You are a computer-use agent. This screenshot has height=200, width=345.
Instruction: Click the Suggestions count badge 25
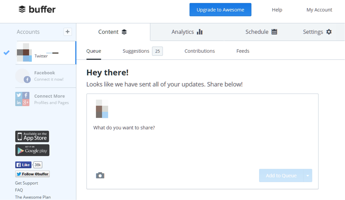coord(157,51)
